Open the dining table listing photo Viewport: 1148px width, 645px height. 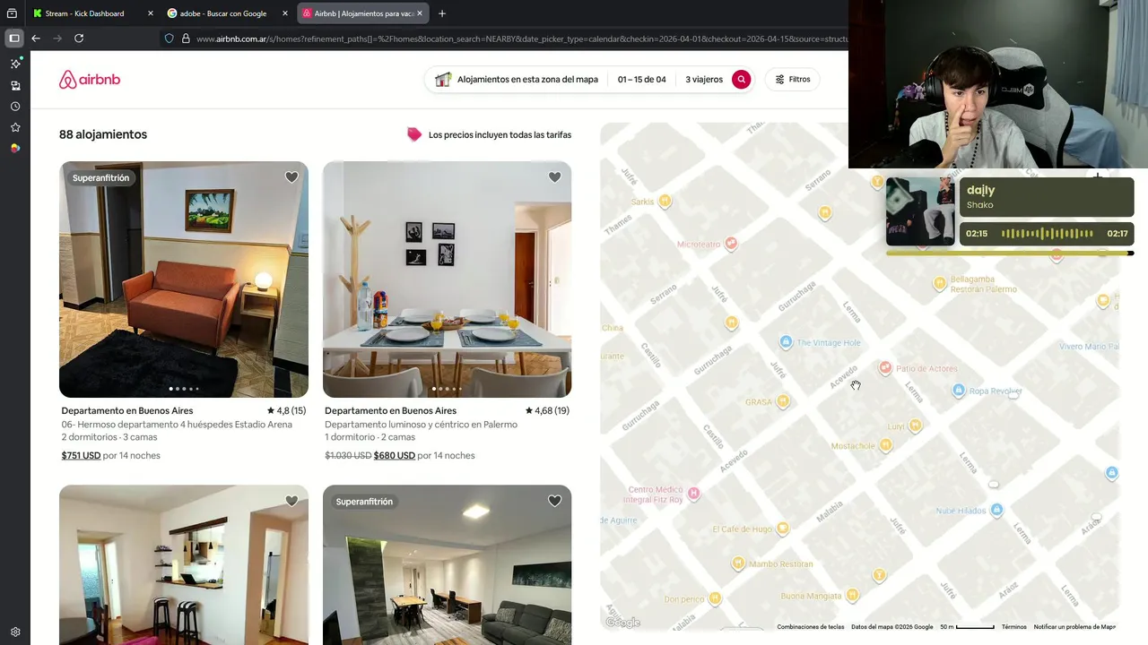point(447,279)
